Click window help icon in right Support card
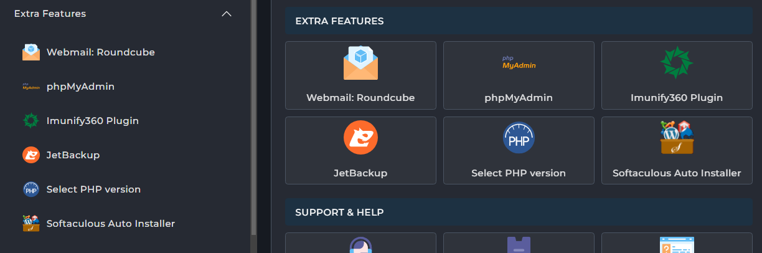Viewport: 762px width, 253px height. click(677, 245)
